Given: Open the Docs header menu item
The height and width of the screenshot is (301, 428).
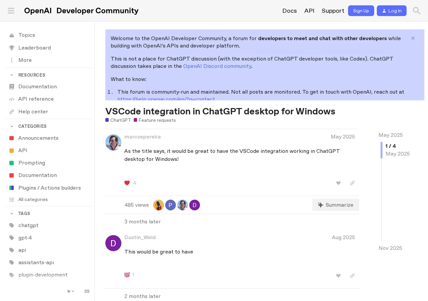Looking at the screenshot, I should point(290,11).
